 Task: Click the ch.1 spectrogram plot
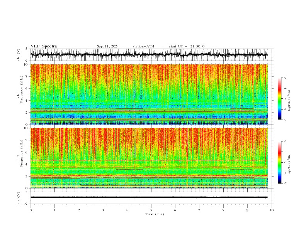[149, 94]
